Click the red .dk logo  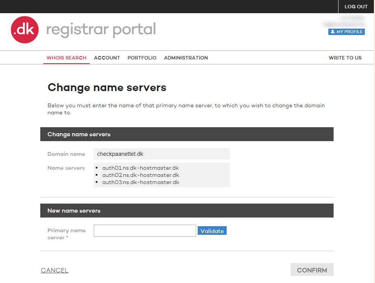coord(24,29)
